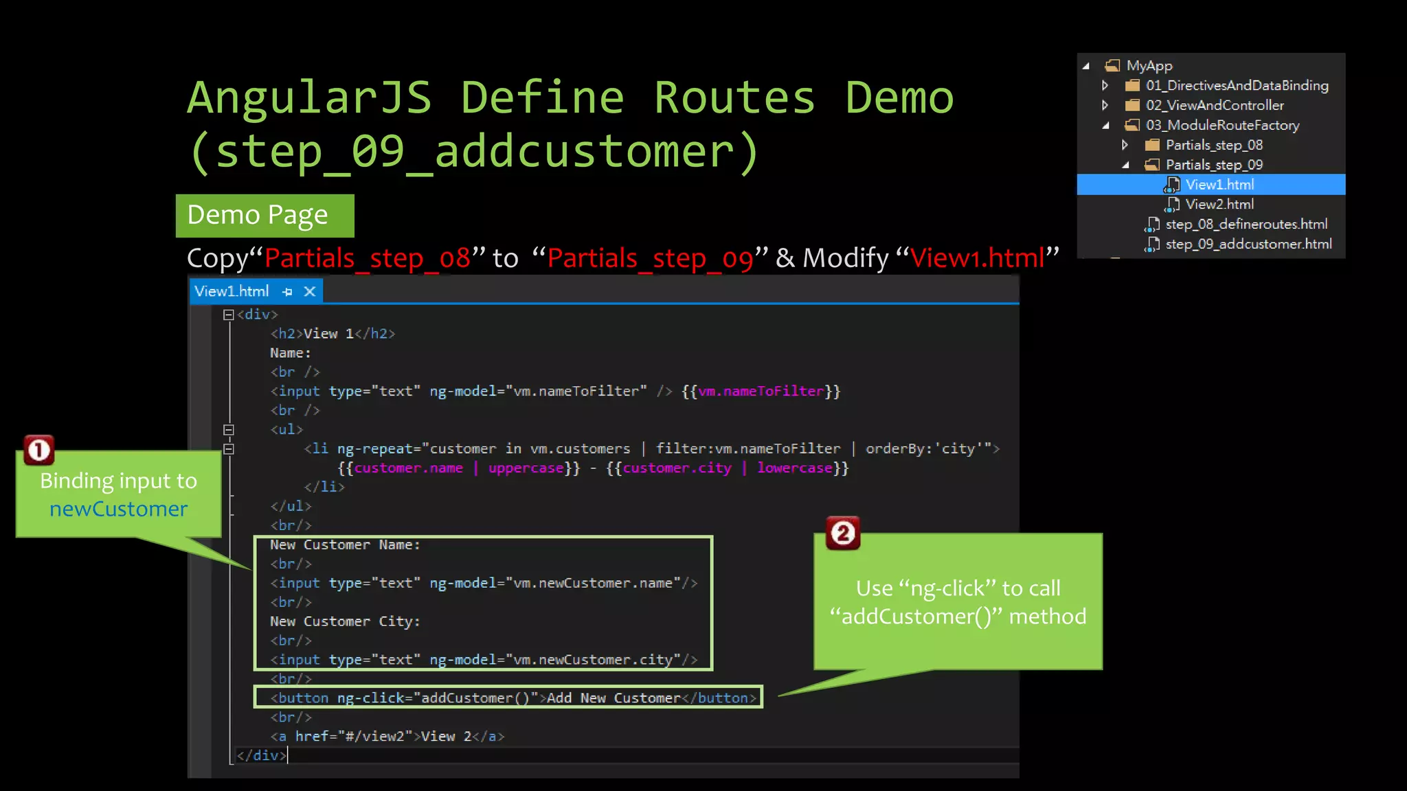Click the Partials_step_09 open folder icon
The height and width of the screenshot is (791, 1407).
click(x=1152, y=165)
